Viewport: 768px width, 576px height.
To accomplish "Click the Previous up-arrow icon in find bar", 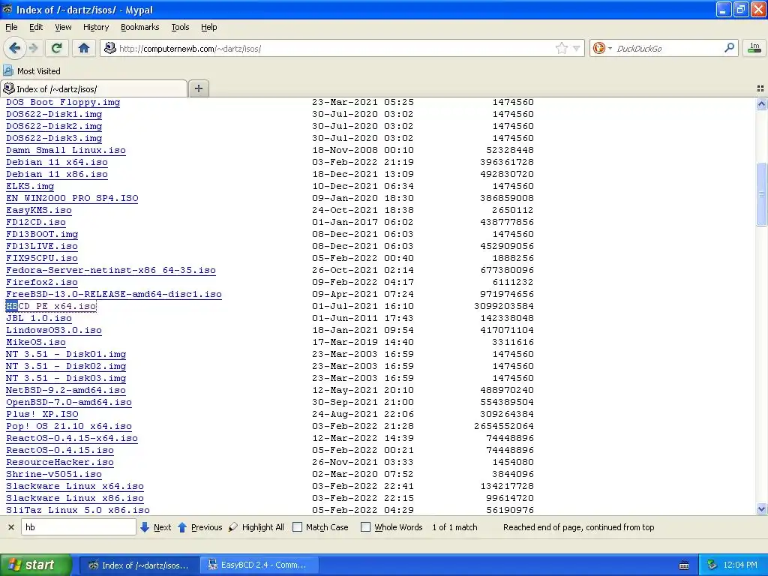I will coord(182,527).
